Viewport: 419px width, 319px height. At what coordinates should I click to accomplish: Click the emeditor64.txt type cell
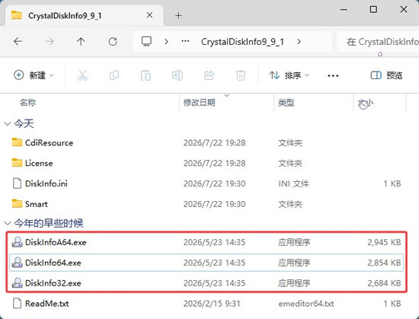click(306, 304)
